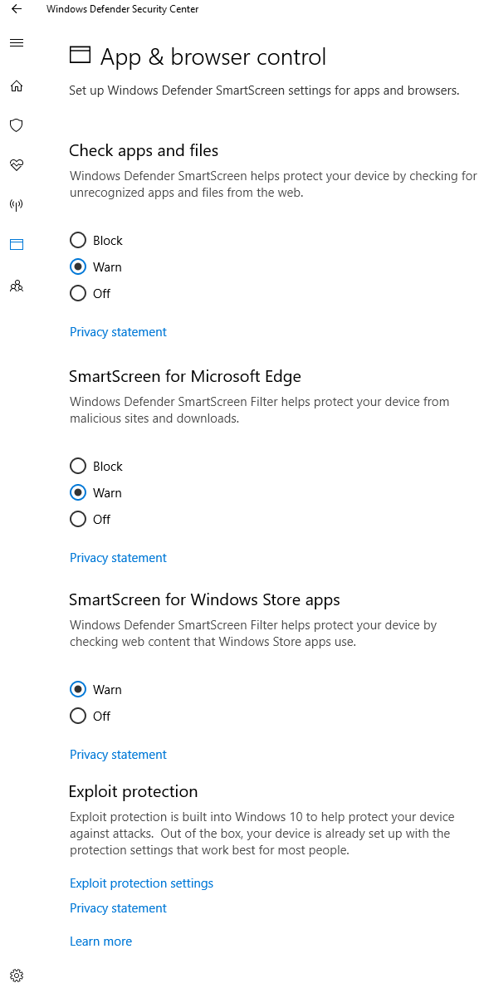Select Block for Check apps and files
Screen dimensions: 484x988
coord(77,239)
